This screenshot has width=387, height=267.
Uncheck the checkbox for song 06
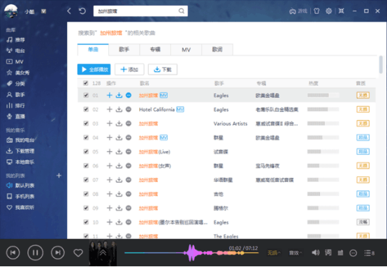86,166
